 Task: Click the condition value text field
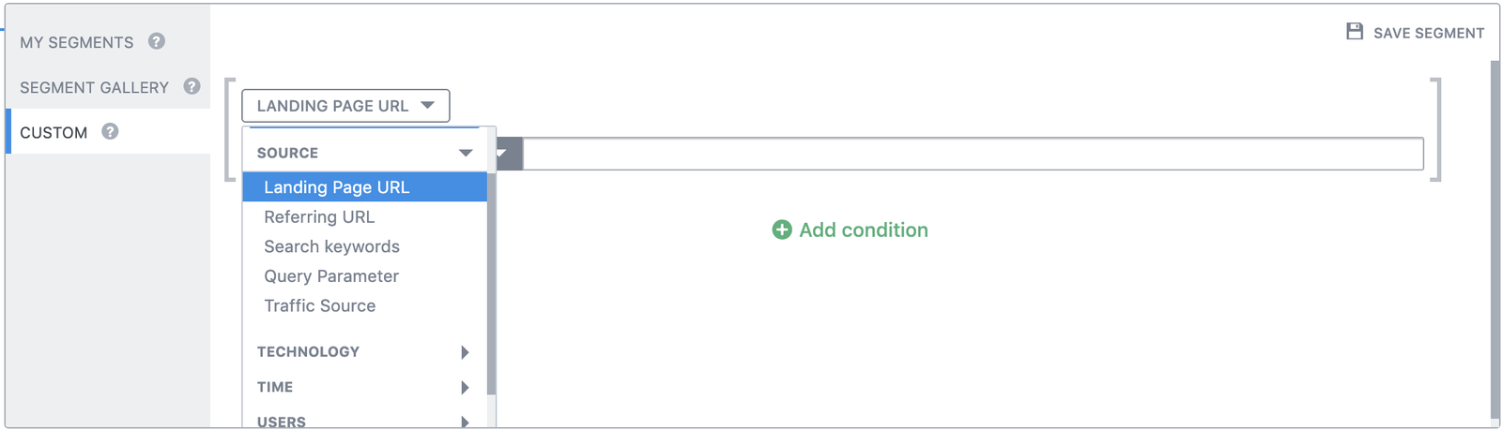click(972, 154)
